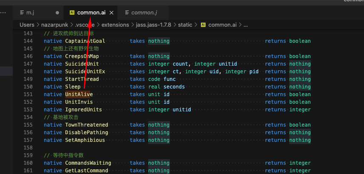Open the trailing breadcrumb symbol ellipsis
This screenshot has height=174, width=364.
coord(246,25)
